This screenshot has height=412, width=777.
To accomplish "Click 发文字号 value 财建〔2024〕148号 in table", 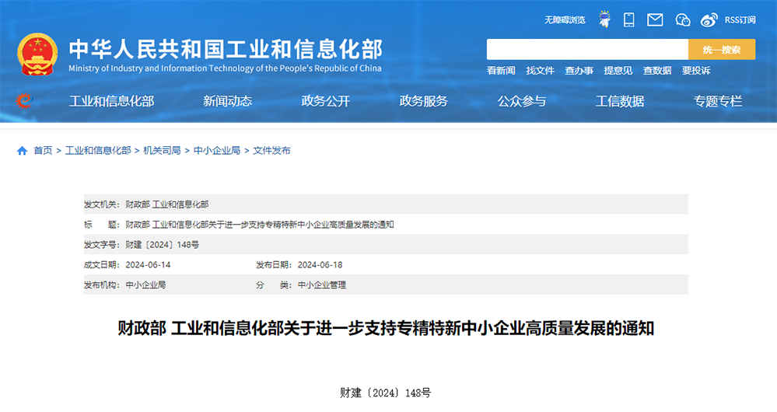I will coord(162,245).
